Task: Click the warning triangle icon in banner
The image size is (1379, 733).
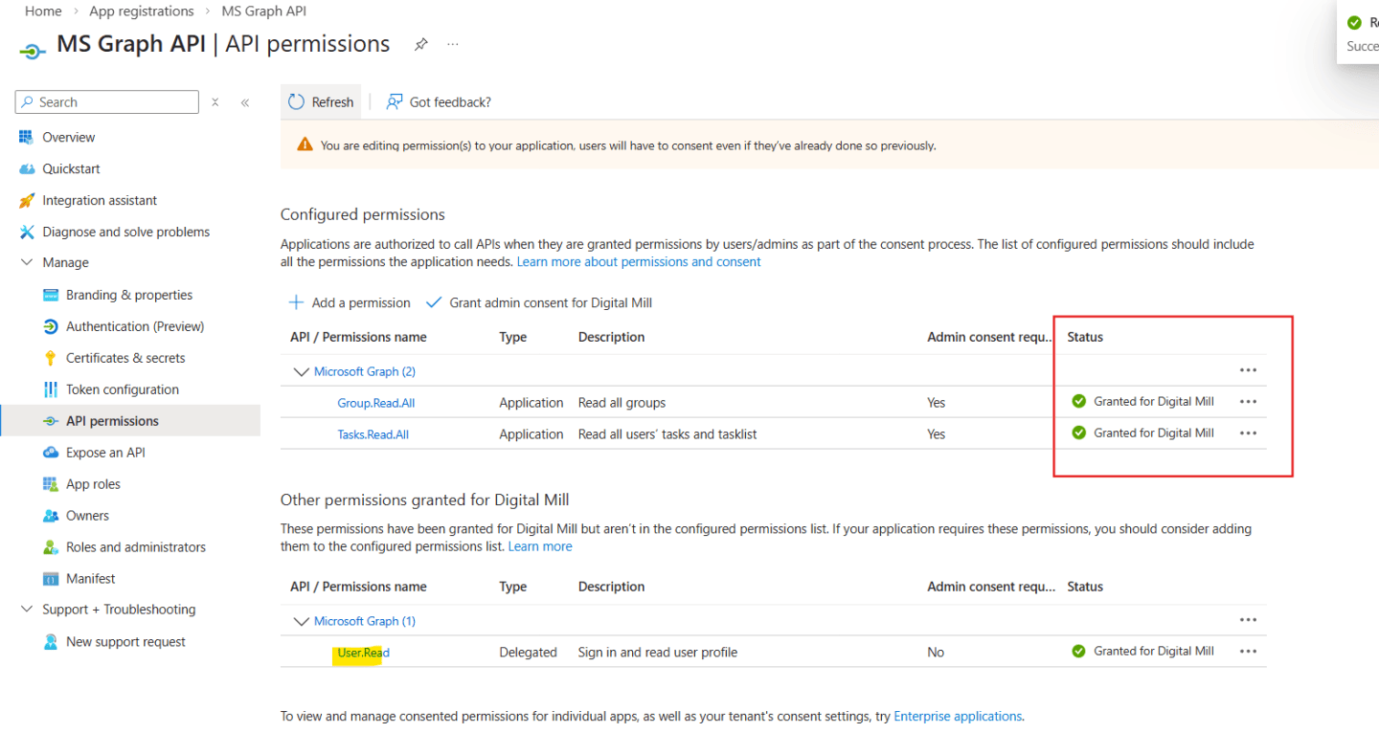Action: click(x=305, y=145)
